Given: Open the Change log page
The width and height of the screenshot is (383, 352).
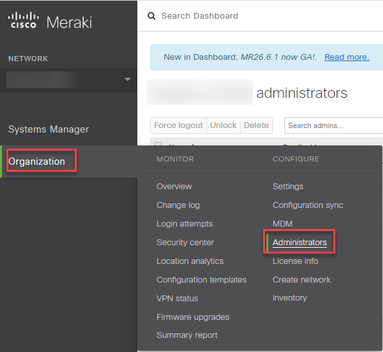Looking at the screenshot, I should (178, 205).
